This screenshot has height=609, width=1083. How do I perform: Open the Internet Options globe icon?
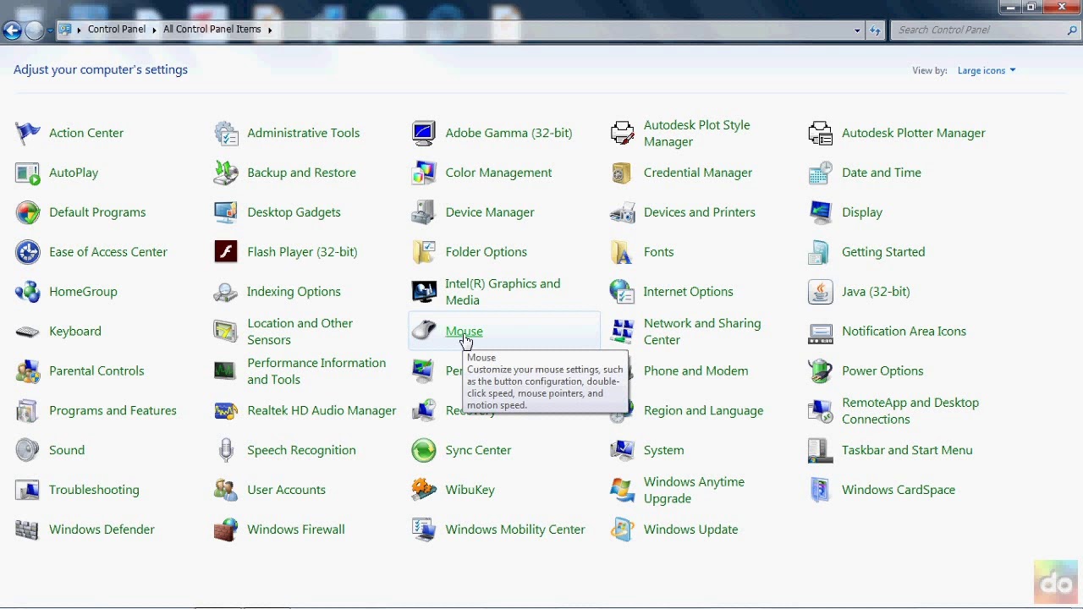pos(623,292)
